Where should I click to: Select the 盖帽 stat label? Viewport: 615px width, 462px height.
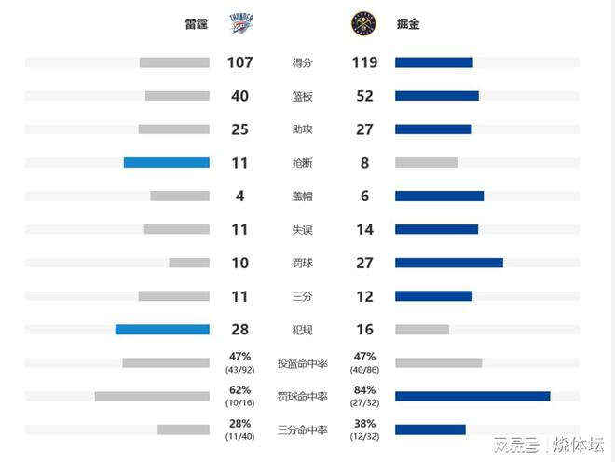click(x=302, y=197)
